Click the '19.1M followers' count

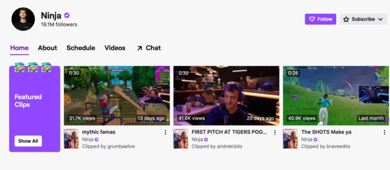(59, 24)
